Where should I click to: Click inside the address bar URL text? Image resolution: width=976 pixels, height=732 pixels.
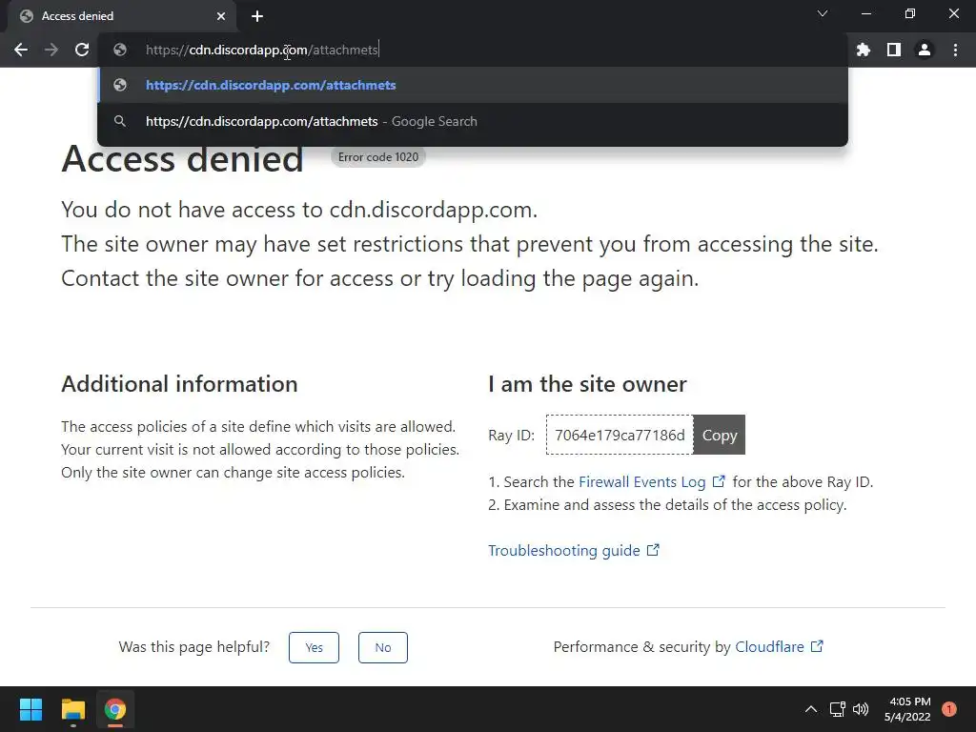[x=261, y=50]
